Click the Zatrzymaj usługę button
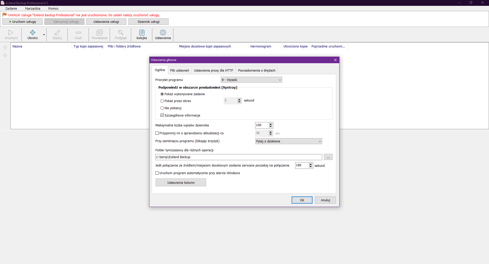This screenshot has width=489, height=264. [64, 22]
